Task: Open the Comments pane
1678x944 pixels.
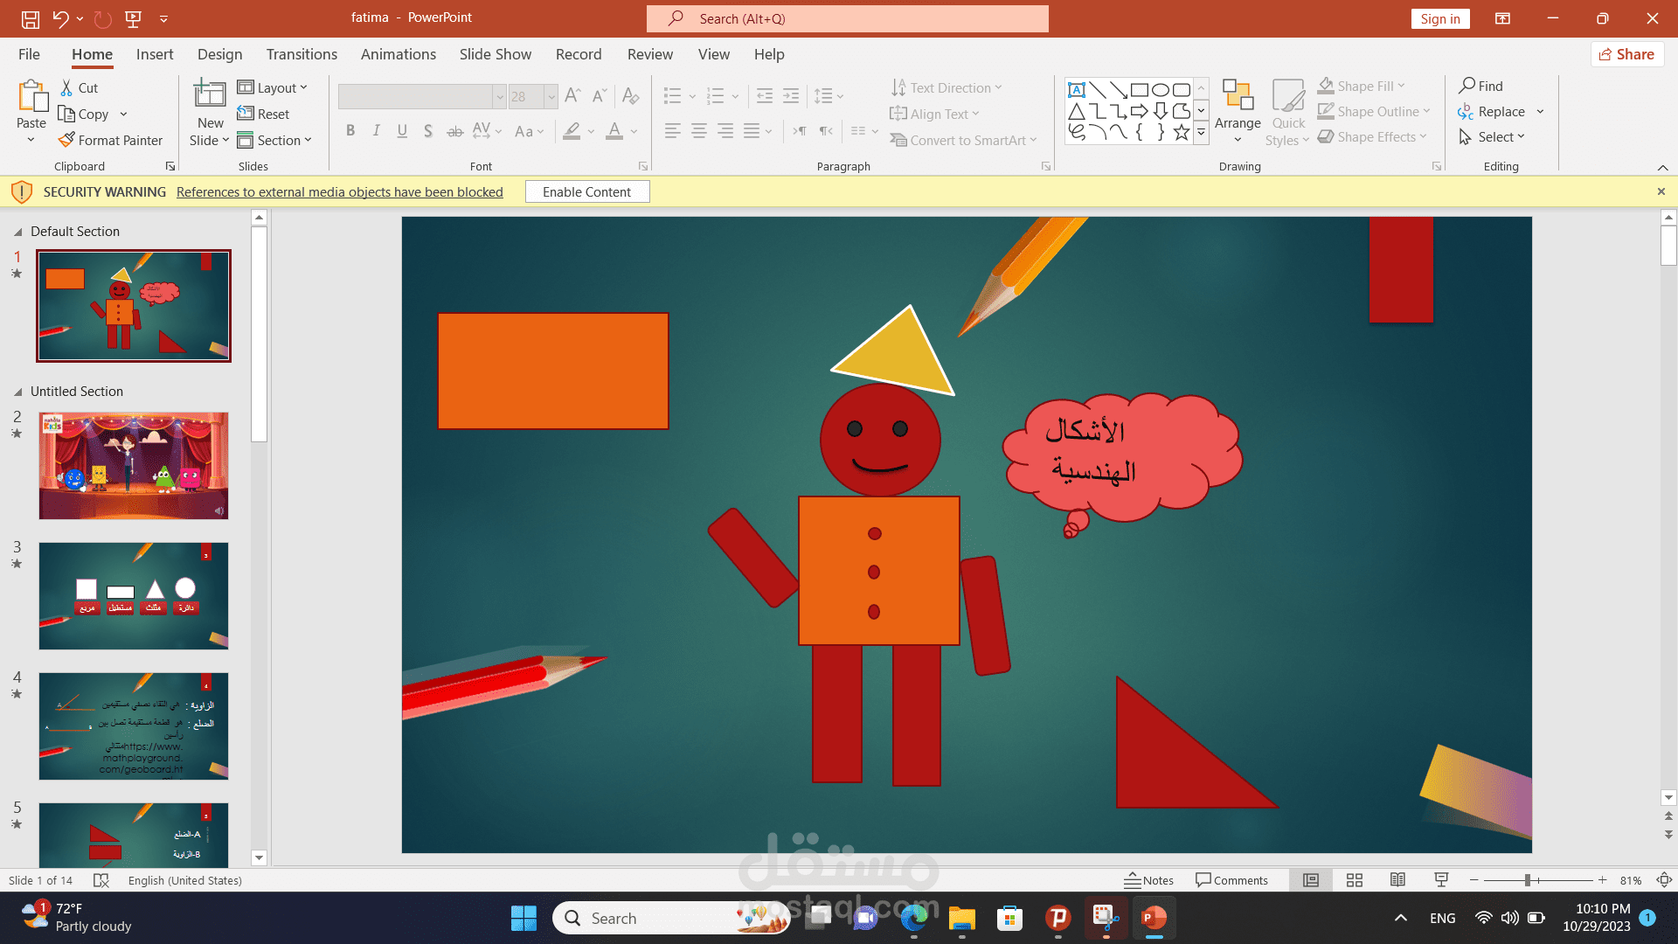Action: click(1232, 880)
